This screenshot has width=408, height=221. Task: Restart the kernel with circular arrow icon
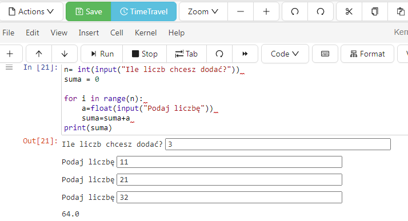[x=219, y=54]
